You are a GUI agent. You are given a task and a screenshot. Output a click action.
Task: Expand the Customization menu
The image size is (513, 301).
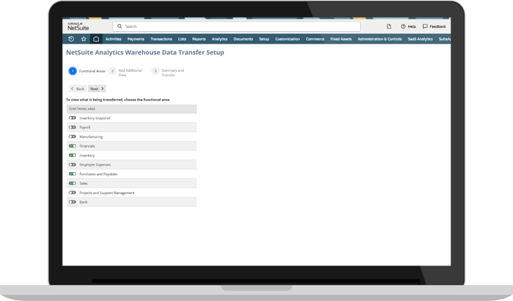click(287, 39)
